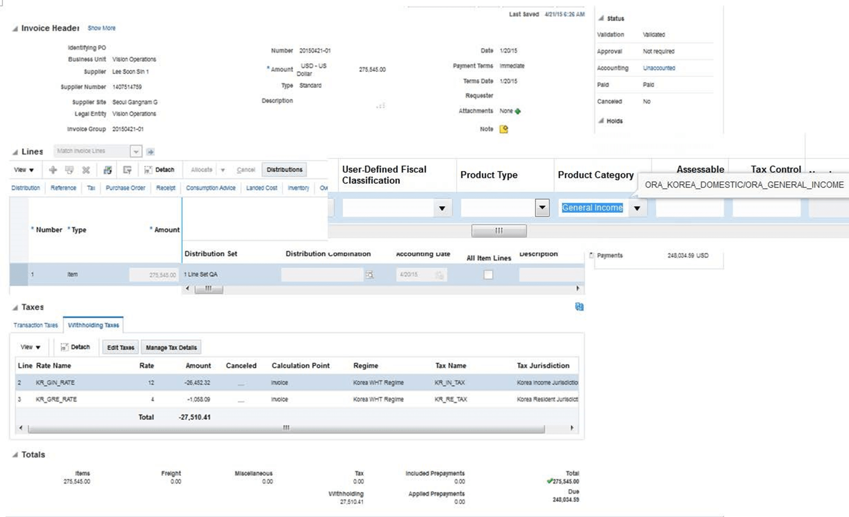The image size is (849, 517).
Task: Open the query by example icon
Action: point(127,170)
